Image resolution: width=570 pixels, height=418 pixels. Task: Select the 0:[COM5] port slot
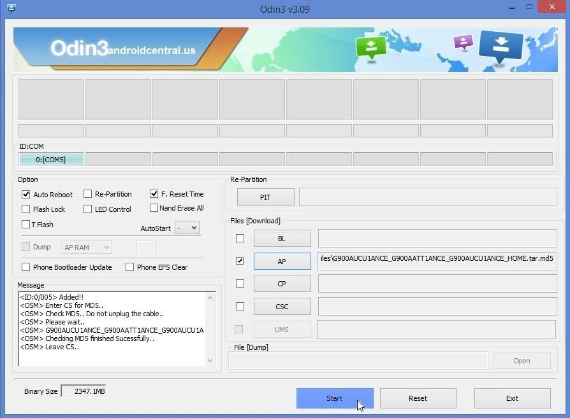tap(51, 159)
